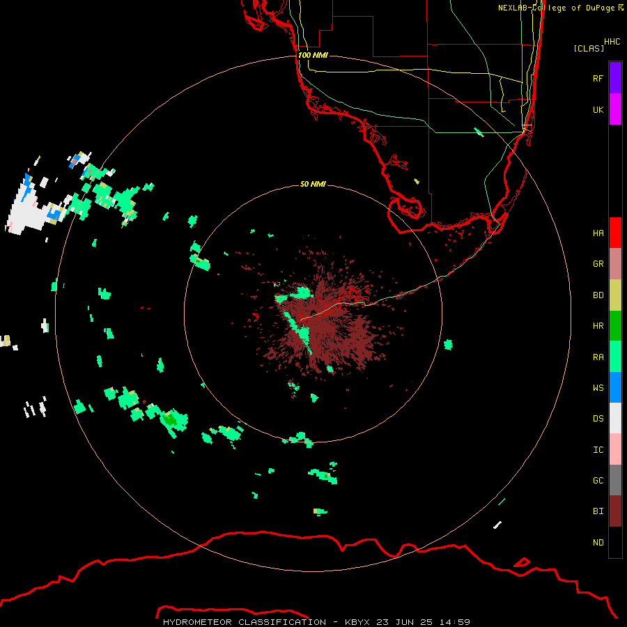The image size is (627, 627).
Task: Click the HHC product label
Action: click(612, 42)
